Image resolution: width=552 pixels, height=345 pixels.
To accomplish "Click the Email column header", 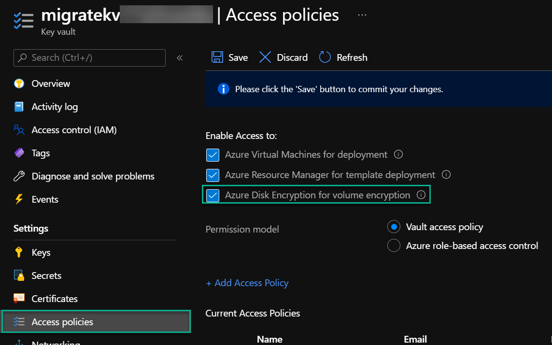I will click(415, 339).
